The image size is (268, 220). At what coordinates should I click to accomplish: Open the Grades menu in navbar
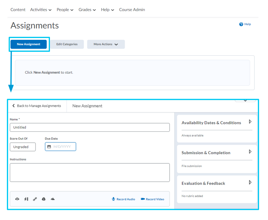click(x=87, y=10)
